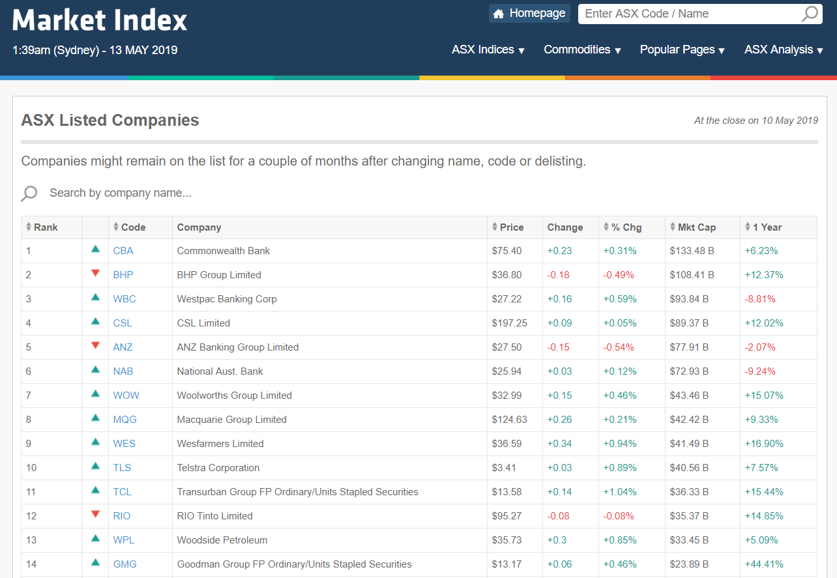Click the green up arrow for NAB
Viewport: 837px width, 578px height.
point(96,369)
